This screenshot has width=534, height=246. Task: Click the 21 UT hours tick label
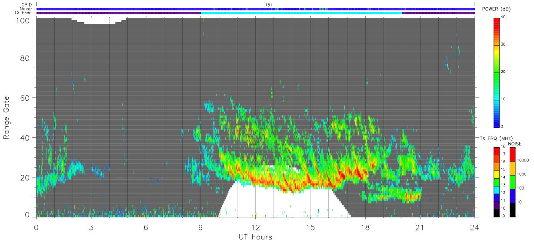tap(420, 227)
